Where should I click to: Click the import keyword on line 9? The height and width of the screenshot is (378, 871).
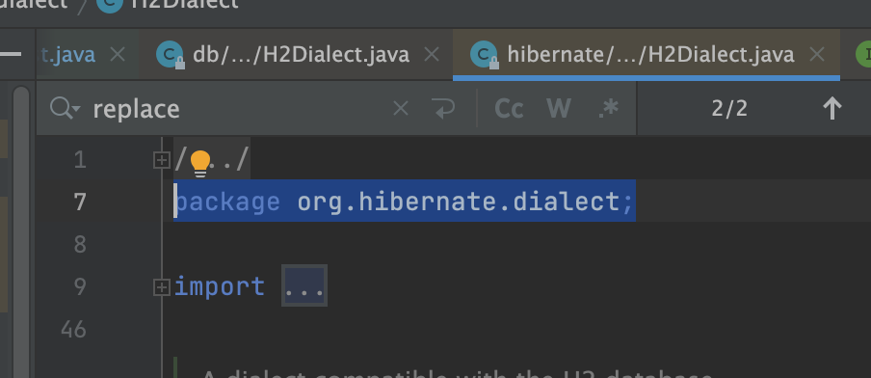click(x=220, y=286)
